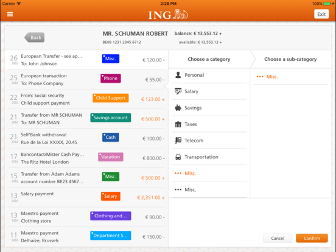Tap the Child Support category tag
The image size is (336, 252).
point(111,98)
